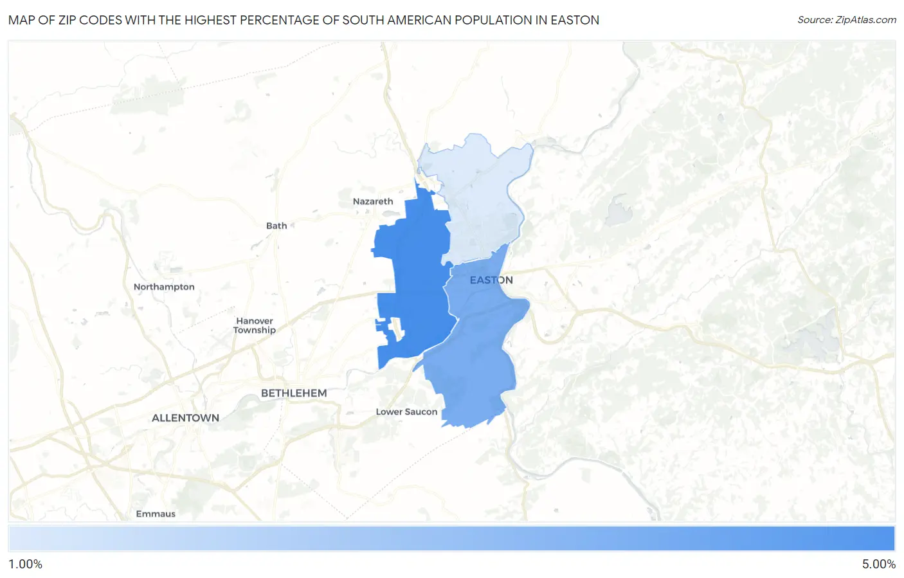Click the ALLENTOWN city label
Image resolution: width=904 pixels, height=578 pixels.
point(185,418)
